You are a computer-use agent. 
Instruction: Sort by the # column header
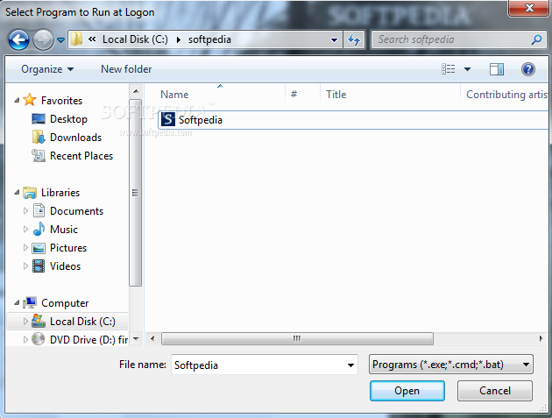(303, 95)
